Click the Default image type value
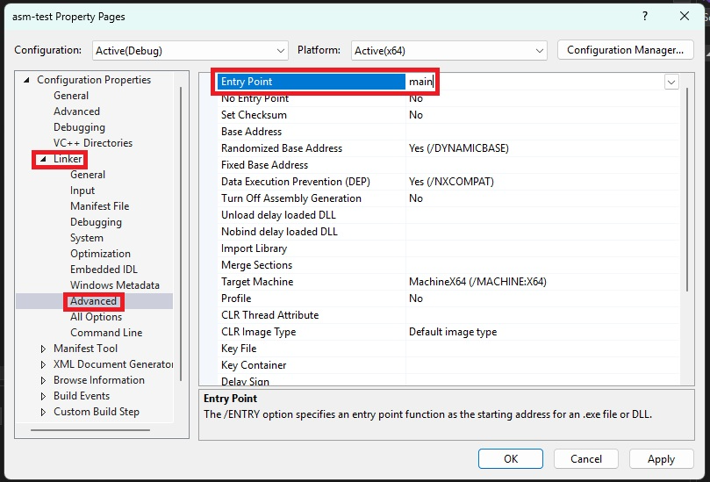The image size is (710, 482). pos(453,332)
